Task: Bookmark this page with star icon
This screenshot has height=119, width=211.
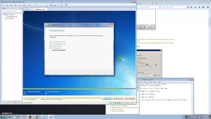Action: pos(188,7)
